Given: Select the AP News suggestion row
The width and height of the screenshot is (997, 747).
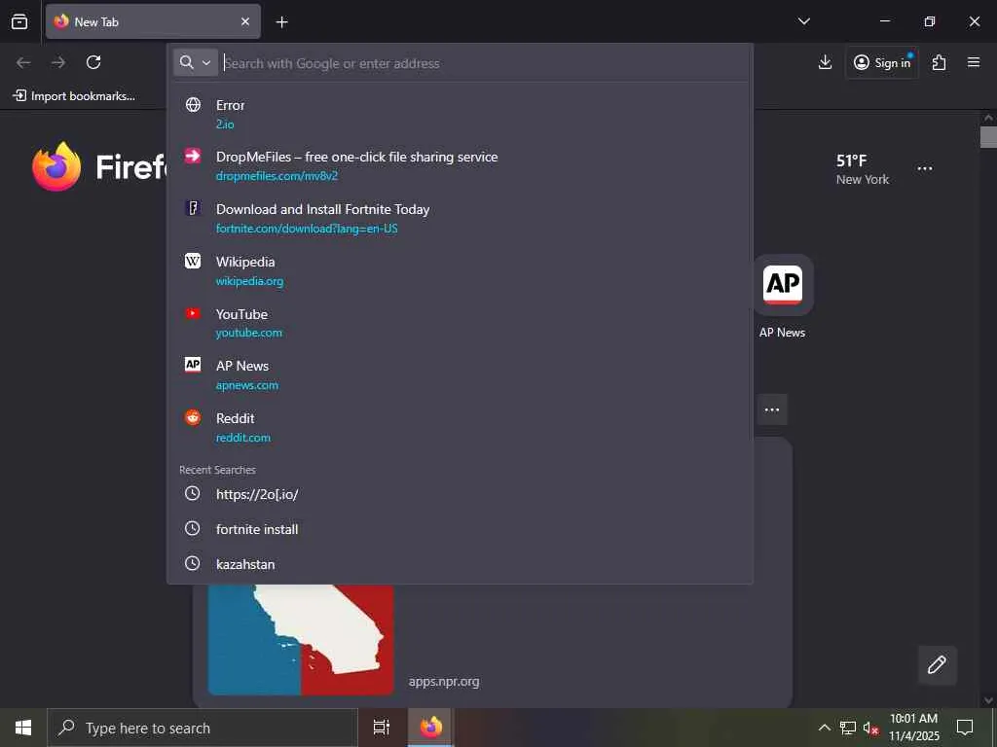Looking at the screenshot, I should pyautogui.click(x=460, y=374).
